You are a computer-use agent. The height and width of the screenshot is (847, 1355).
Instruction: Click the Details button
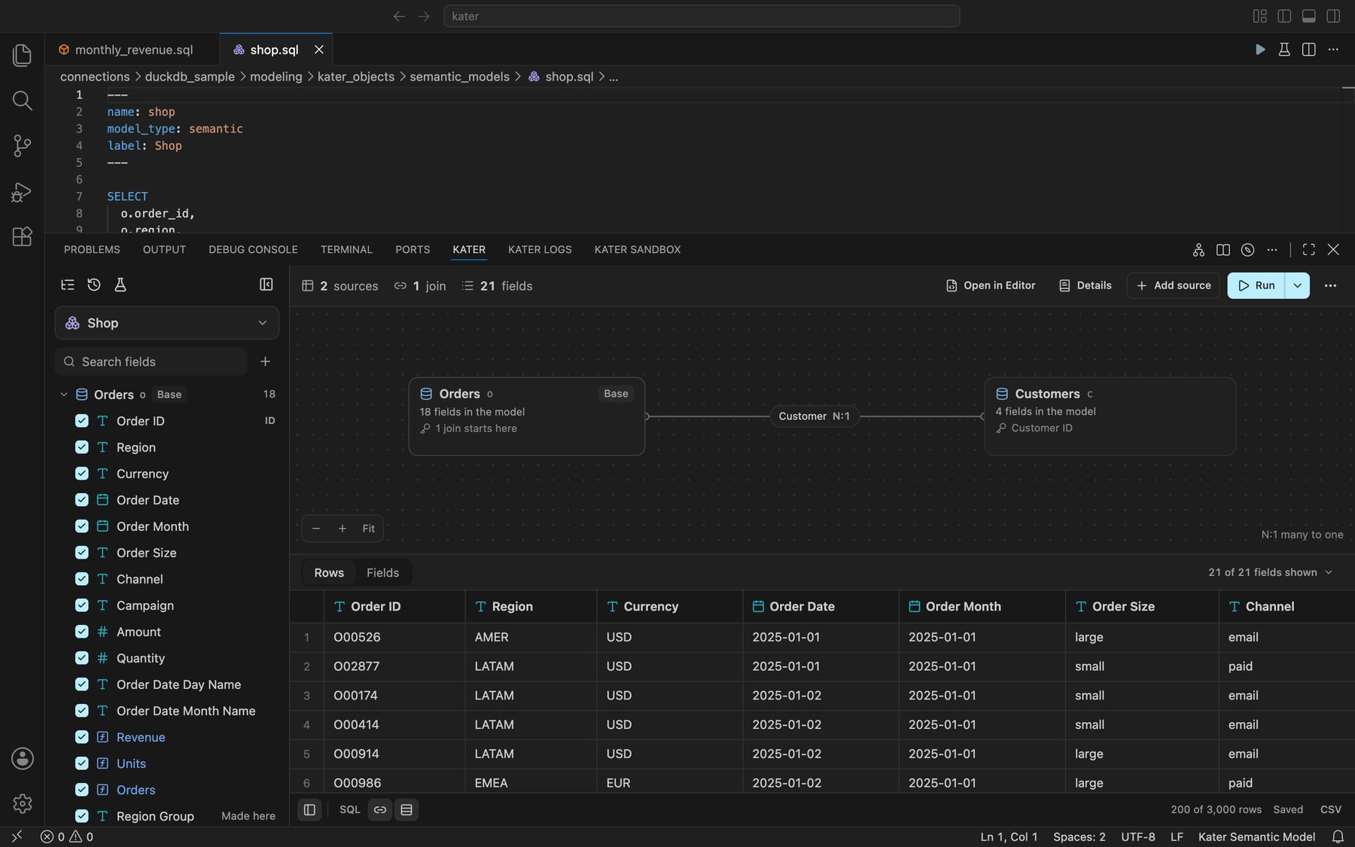tap(1085, 285)
